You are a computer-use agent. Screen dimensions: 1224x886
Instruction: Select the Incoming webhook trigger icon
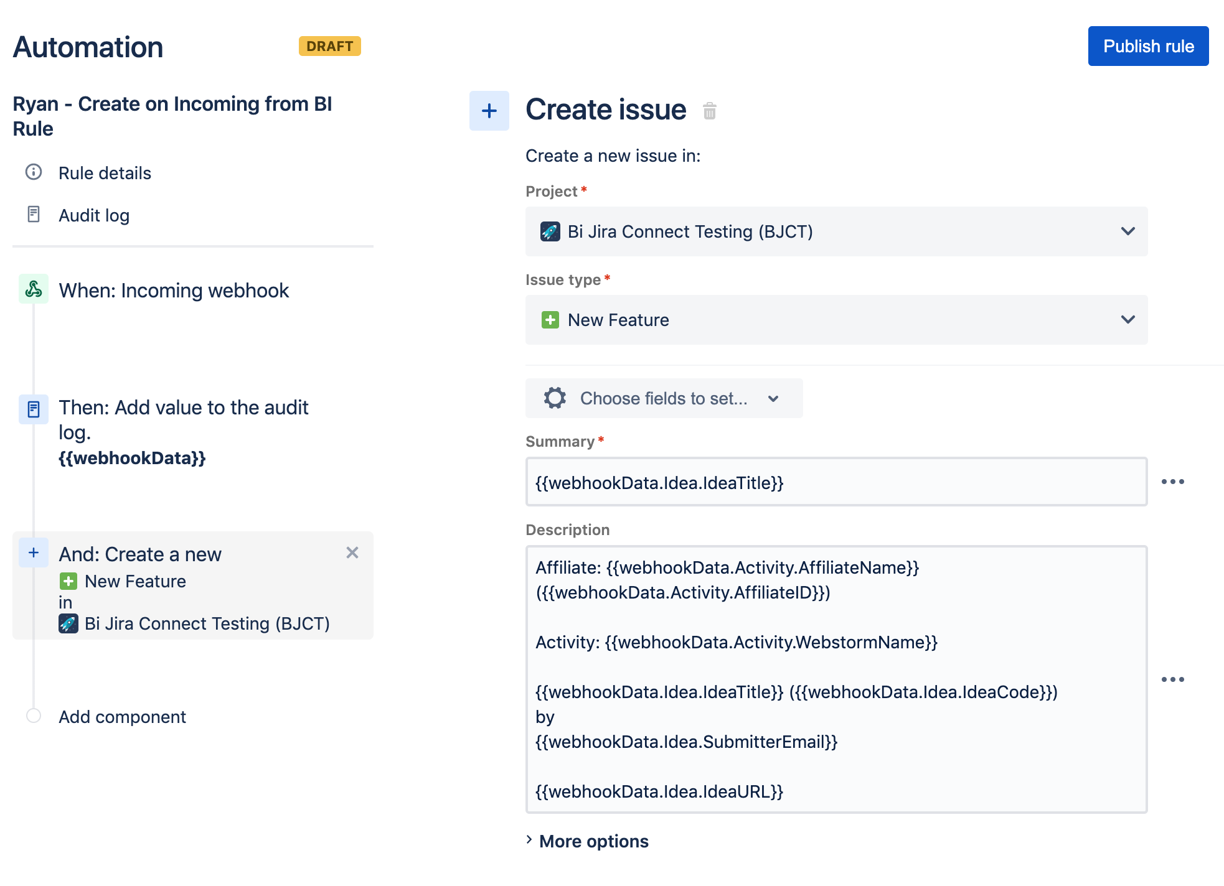[x=34, y=289]
